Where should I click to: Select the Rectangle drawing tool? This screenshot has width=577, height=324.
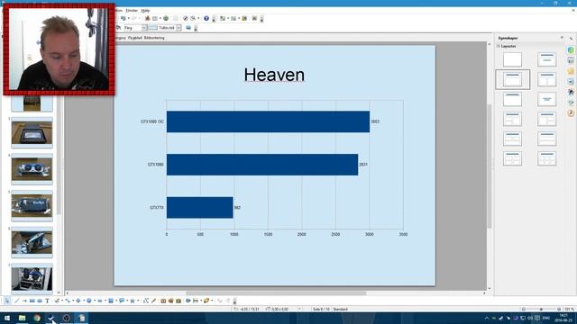[x=32, y=301]
